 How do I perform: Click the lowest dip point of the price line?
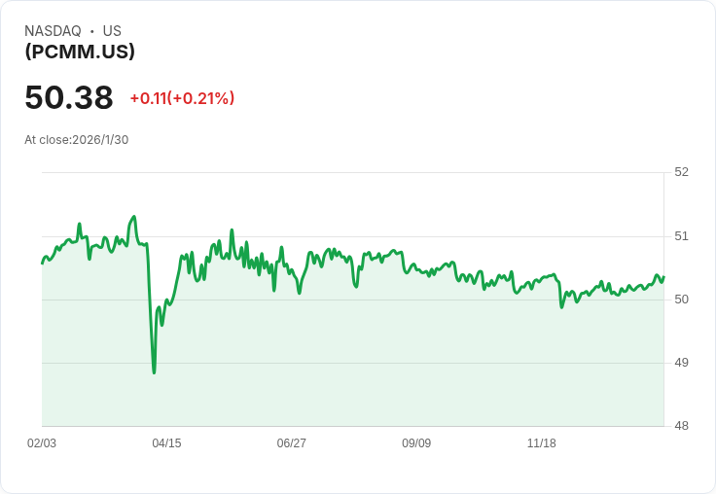tap(154, 372)
